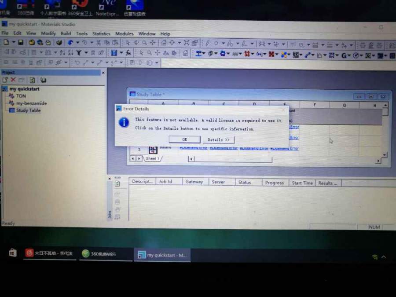Open the Modify menu
Screen dimensions: 396x297
click(x=48, y=33)
